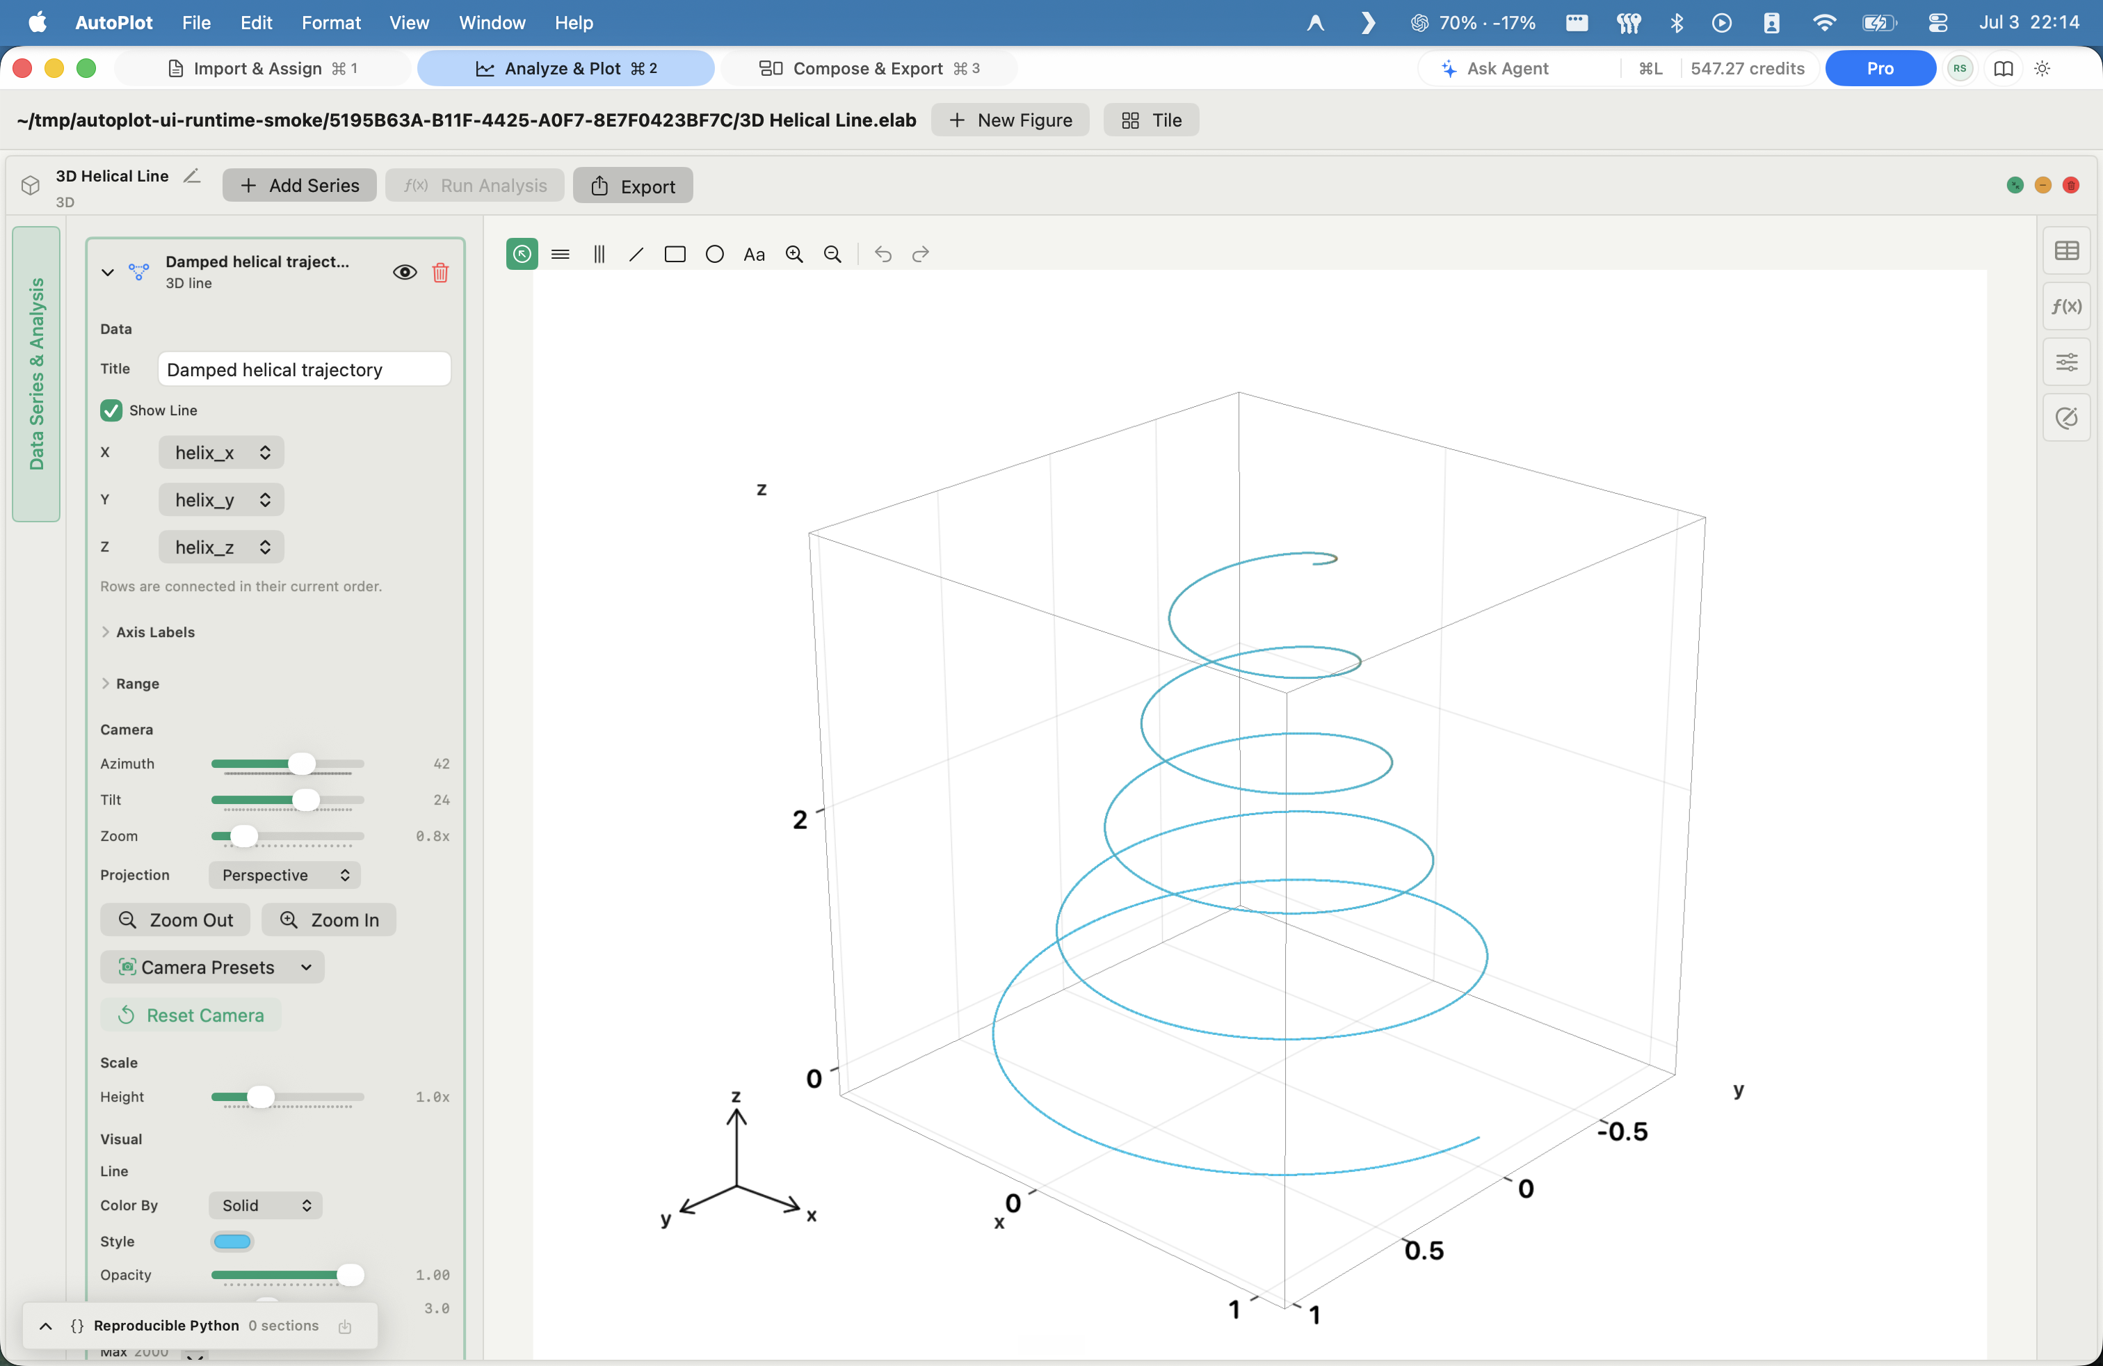Adjust the Tilt slider handle
The width and height of the screenshot is (2103, 1366).
click(306, 801)
